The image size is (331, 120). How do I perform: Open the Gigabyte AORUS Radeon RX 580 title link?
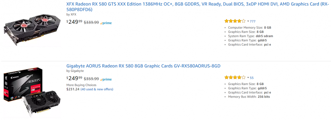(x=143, y=66)
